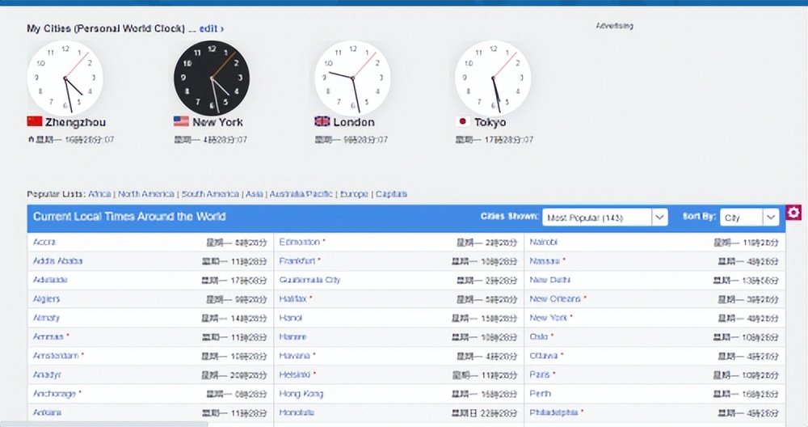Screen dimensions: 808x427
Task: Open Ankara in the city table
Action: pyautogui.click(x=47, y=412)
